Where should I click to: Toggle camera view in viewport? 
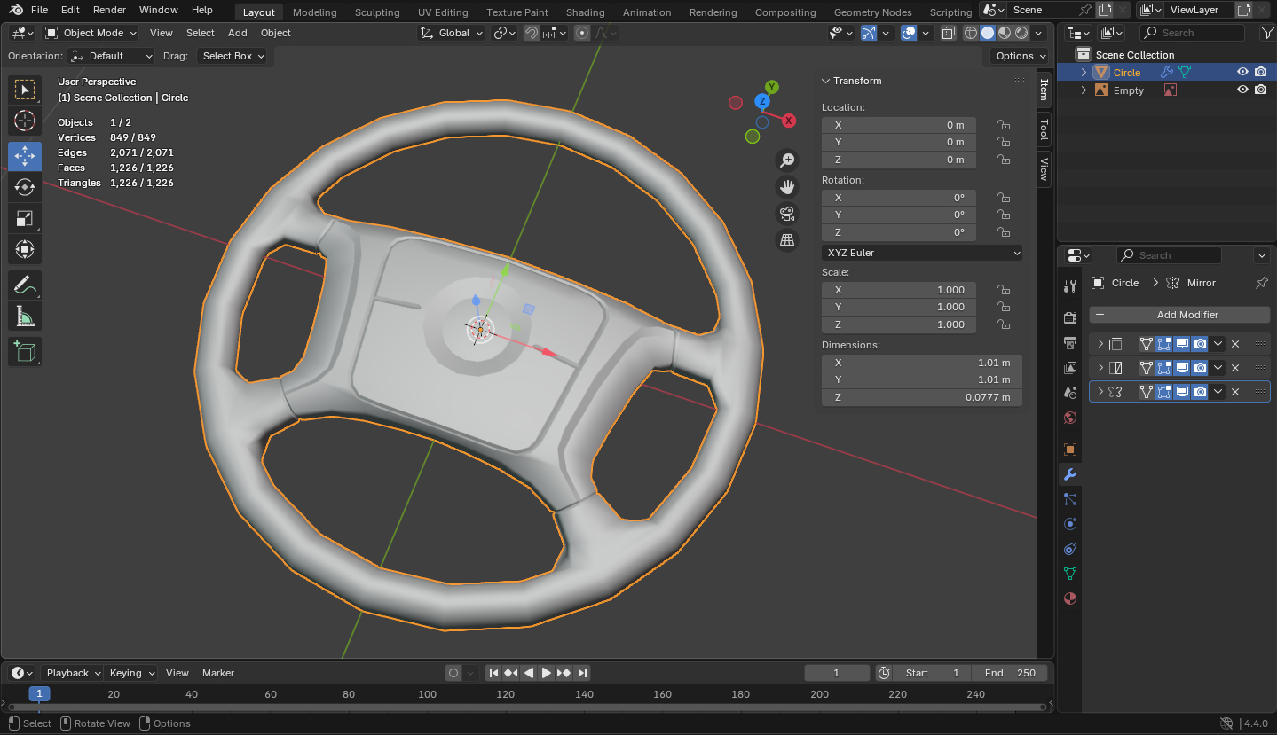(x=786, y=214)
